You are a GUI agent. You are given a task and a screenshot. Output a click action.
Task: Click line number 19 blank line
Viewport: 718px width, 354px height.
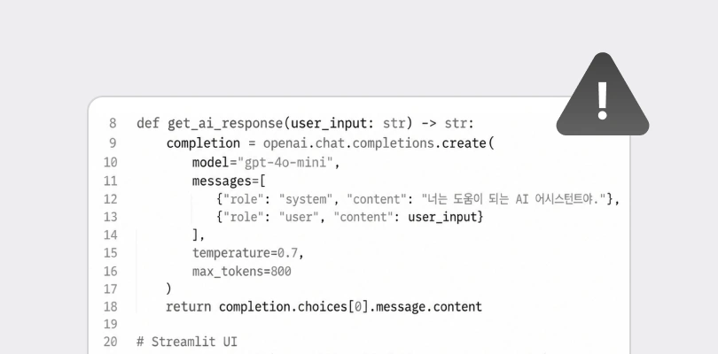[x=110, y=324]
